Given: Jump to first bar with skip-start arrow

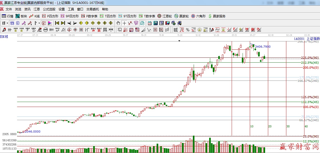Looking at the screenshot, I should tap(57, 23).
